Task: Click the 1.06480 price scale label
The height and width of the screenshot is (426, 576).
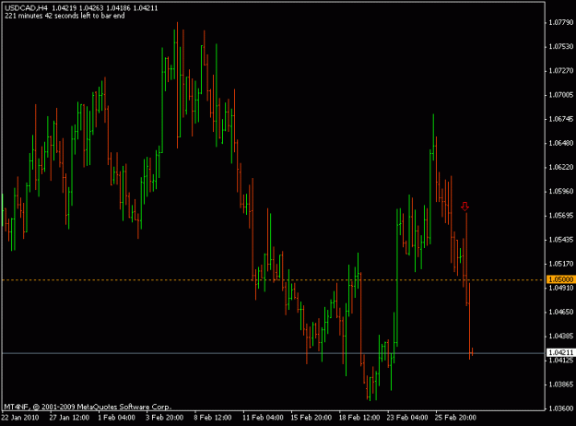Action: (x=561, y=143)
